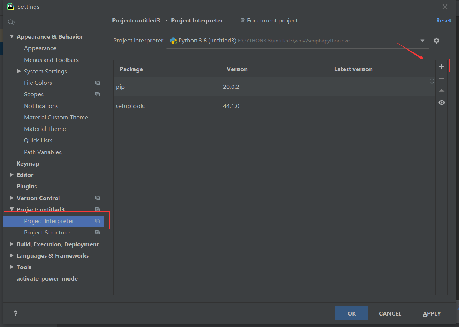
Task: Click the OK button
Action: pyautogui.click(x=352, y=313)
